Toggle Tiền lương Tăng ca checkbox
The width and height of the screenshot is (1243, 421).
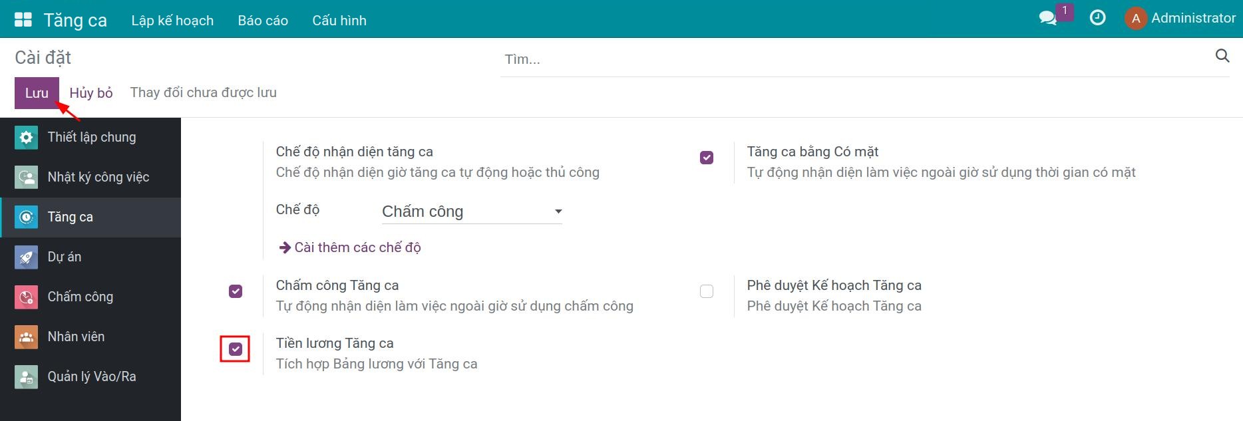click(x=236, y=349)
